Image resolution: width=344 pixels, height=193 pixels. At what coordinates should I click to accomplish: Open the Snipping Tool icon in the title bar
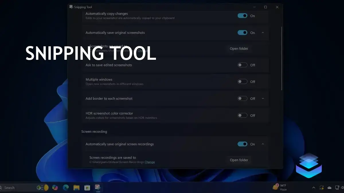(x=71, y=7)
